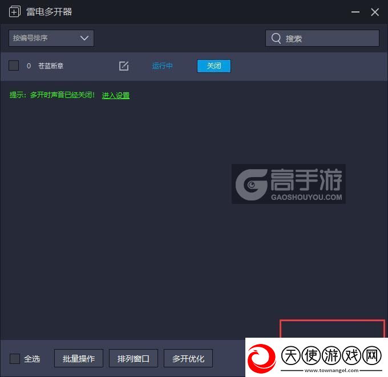
Task: Close the running 苍蓝断章 instance with 关闭
Action: point(214,66)
